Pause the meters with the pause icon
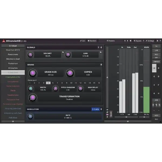Image resolution: width=162 pixels, height=162 pixels. click(x=107, y=110)
